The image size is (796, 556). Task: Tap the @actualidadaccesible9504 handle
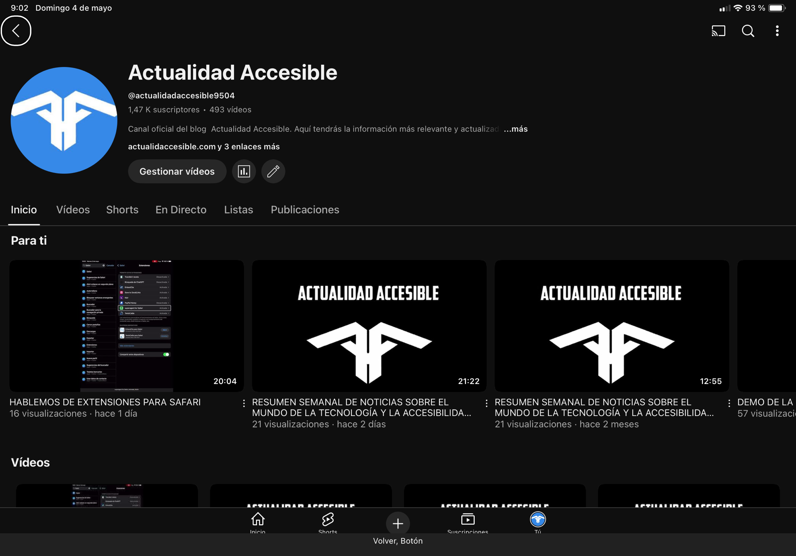click(x=181, y=96)
